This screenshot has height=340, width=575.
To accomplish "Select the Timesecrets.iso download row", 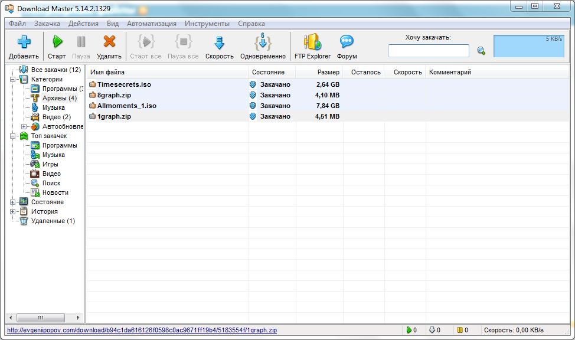I will tap(328, 84).
